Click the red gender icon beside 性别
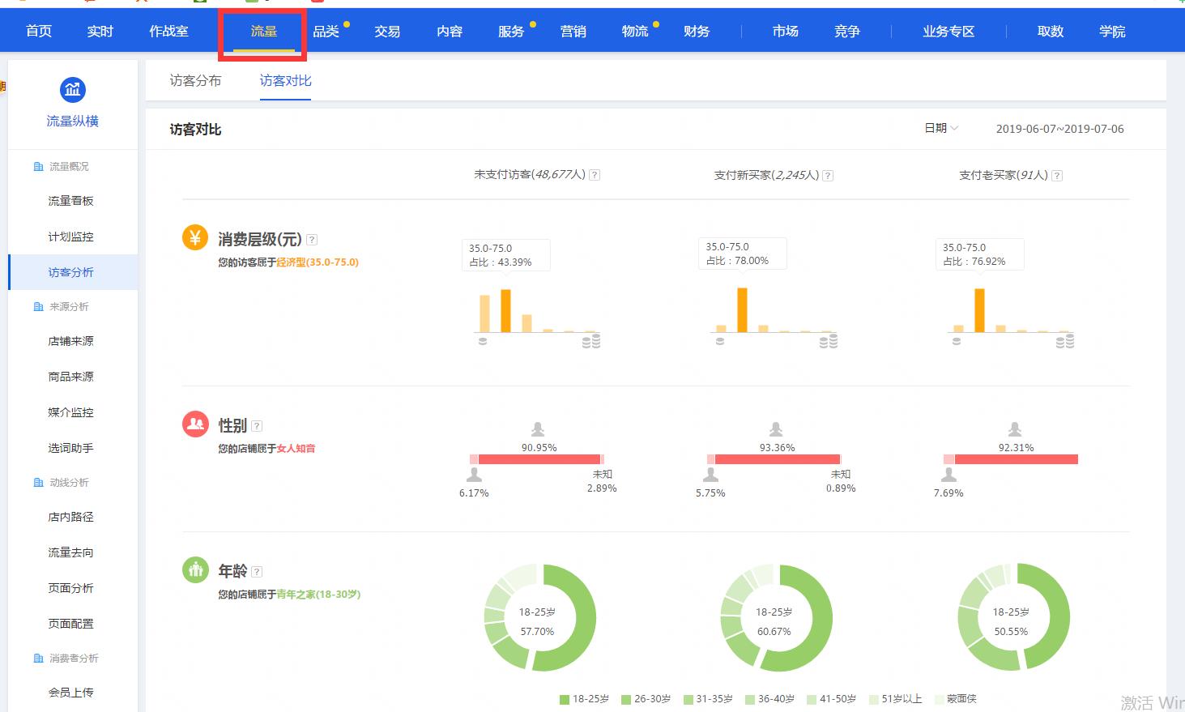Screen dimensions: 1185x712 195,424
